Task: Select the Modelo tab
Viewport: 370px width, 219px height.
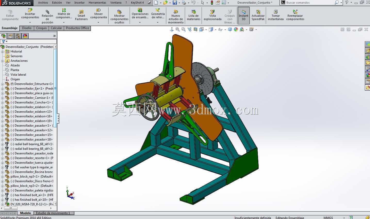Action: click(26, 213)
